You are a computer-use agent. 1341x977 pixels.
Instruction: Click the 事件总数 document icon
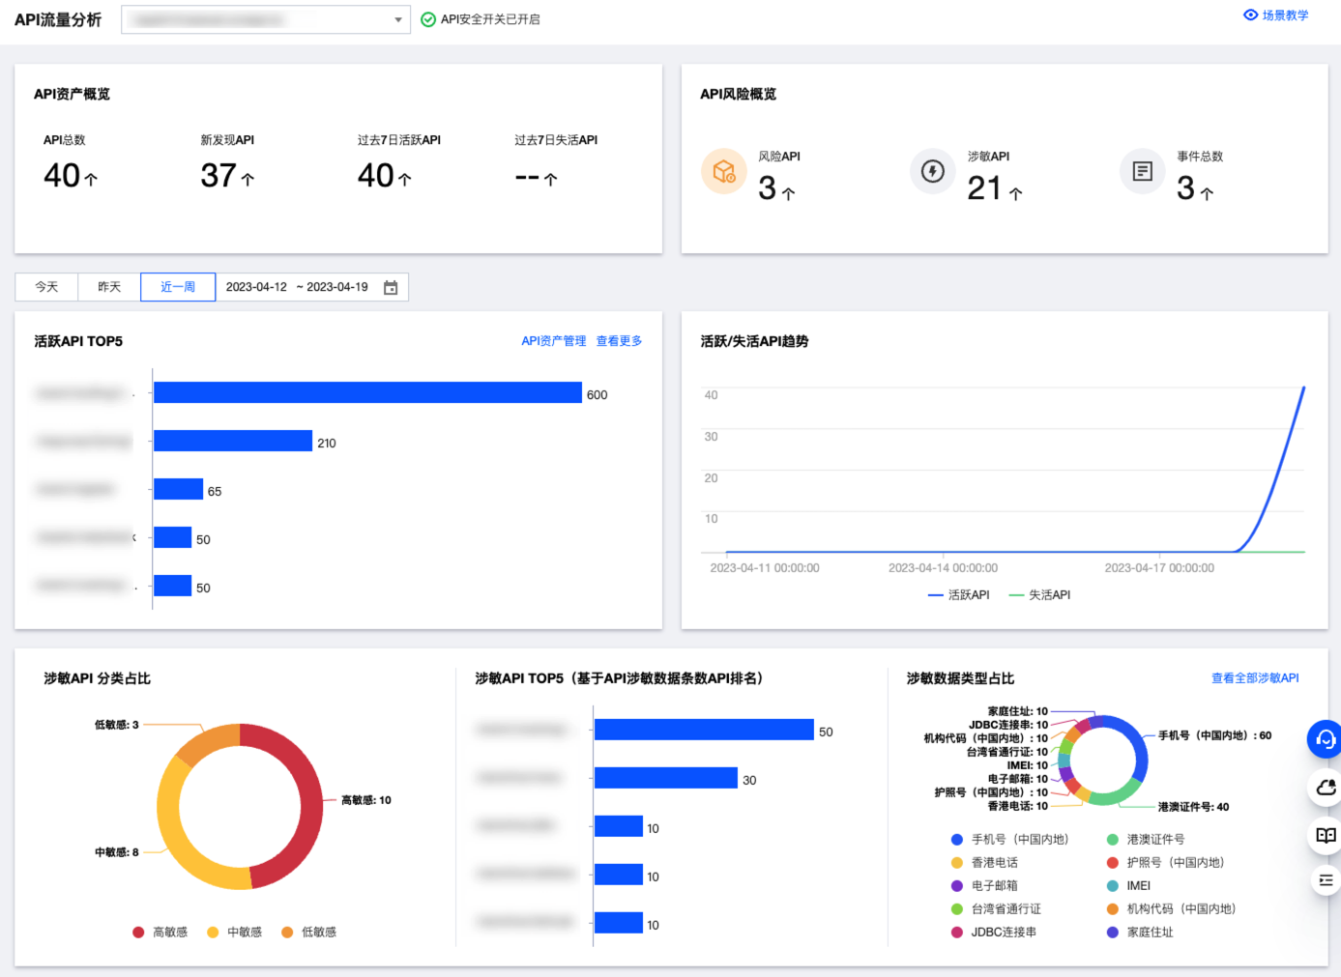[x=1142, y=172]
